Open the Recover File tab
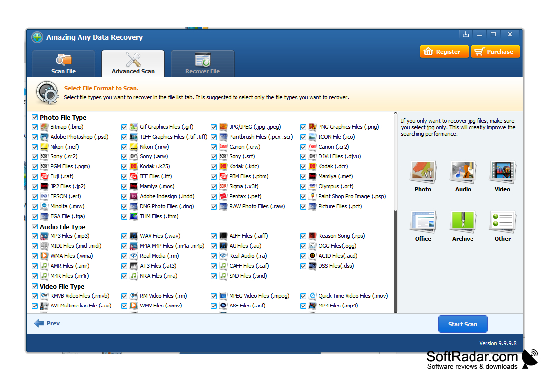The image size is (550, 382). click(x=202, y=64)
